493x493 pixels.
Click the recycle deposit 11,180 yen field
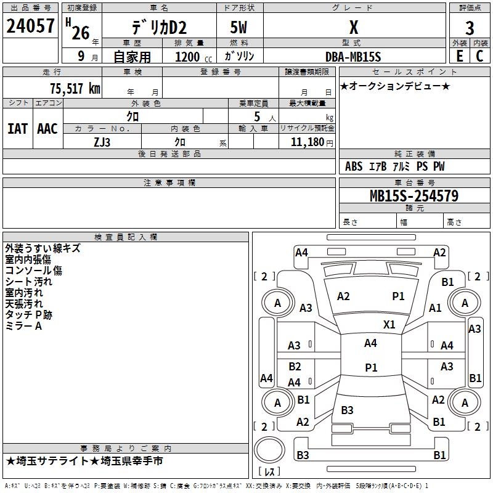pyautogui.click(x=307, y=142)
